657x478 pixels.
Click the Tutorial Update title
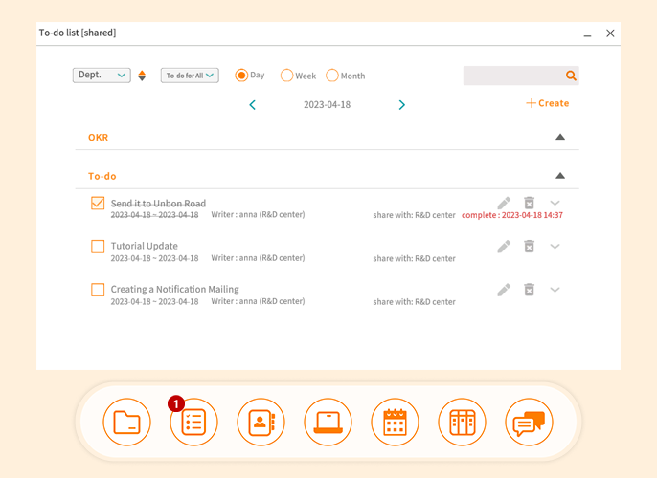coord(144,246)
